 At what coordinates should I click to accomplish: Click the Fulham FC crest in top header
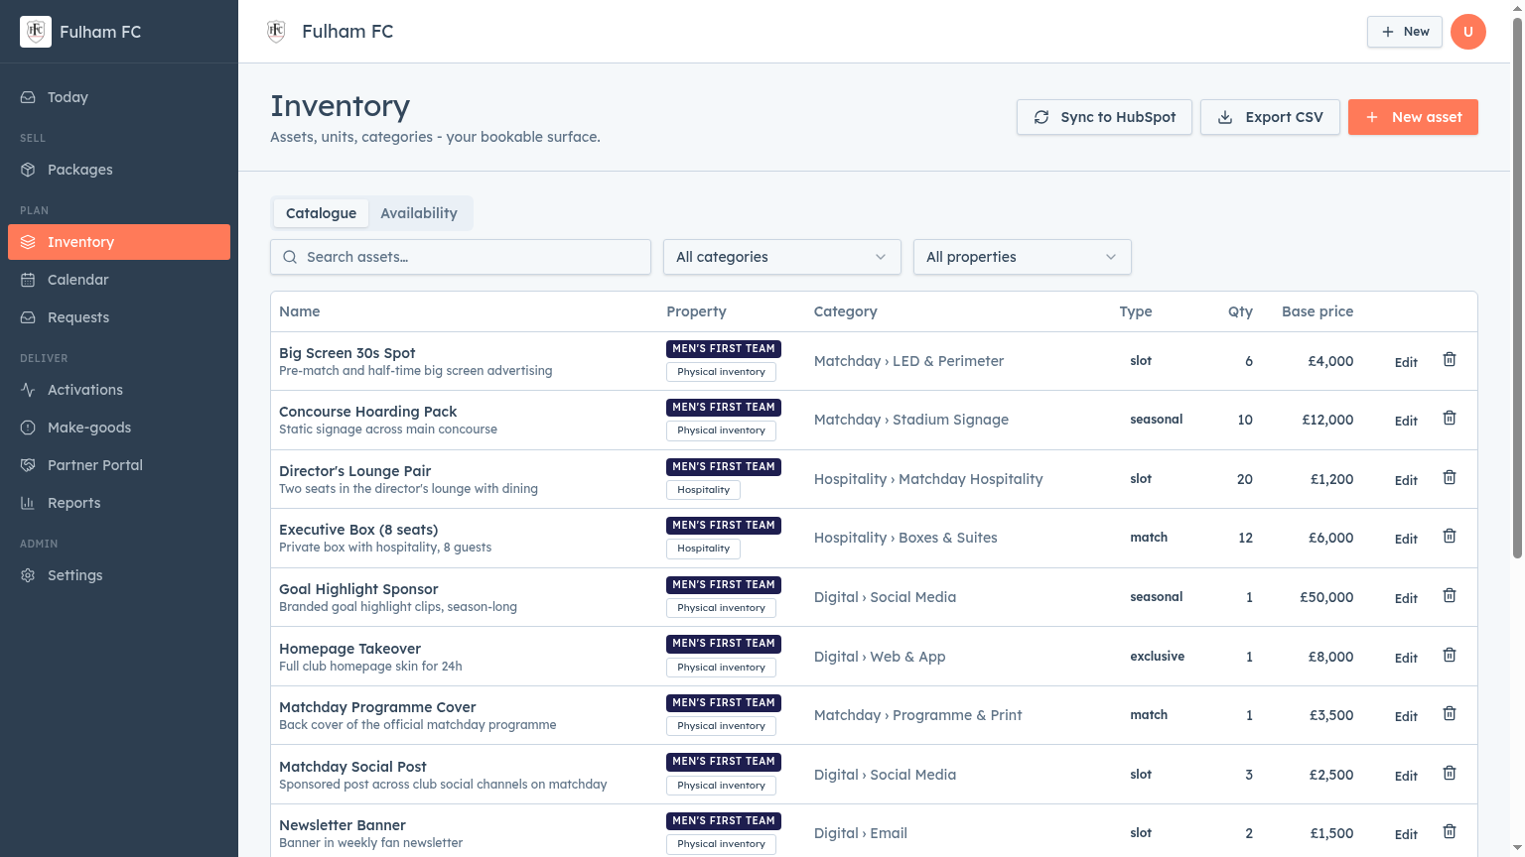pyautogui.click(x=277, y=32)
